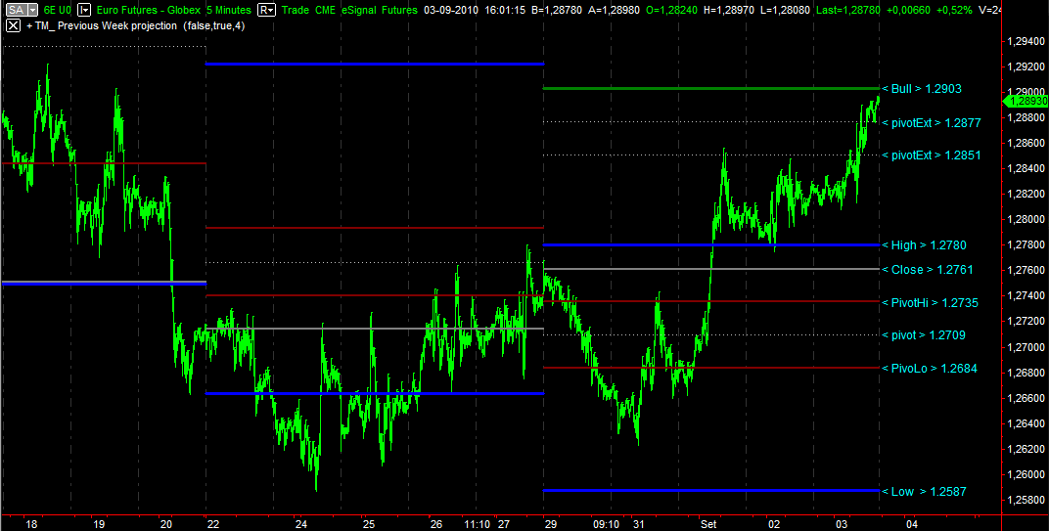Click the 1,25800 price axis label
The image size is (1049, 531).
pyautogui.click(x=1025, y=500)
